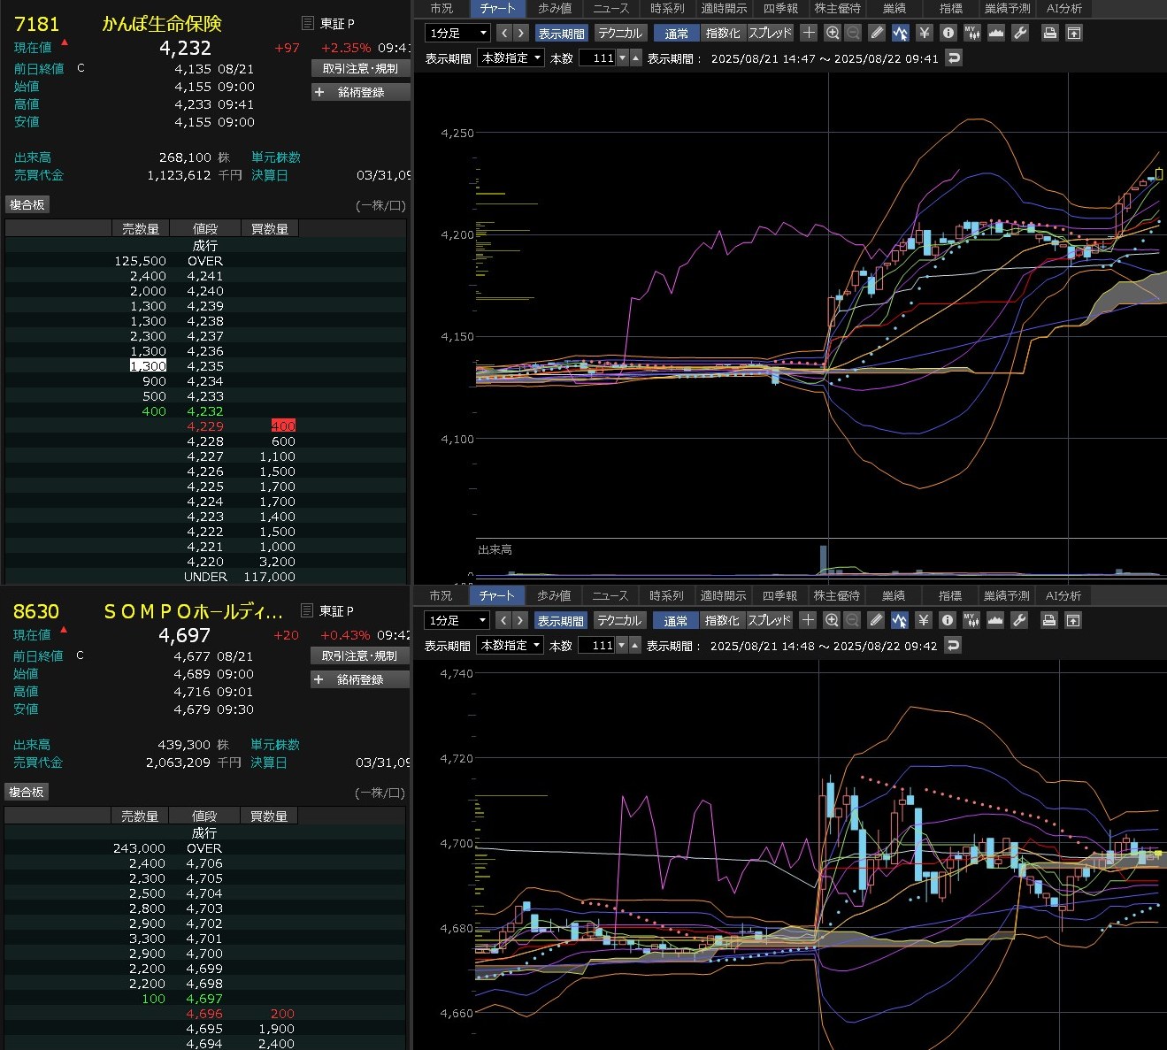Click 取引注意・規制 button for SOMPO Holdings
The image size is (1167, 1050).
[359, 655]
